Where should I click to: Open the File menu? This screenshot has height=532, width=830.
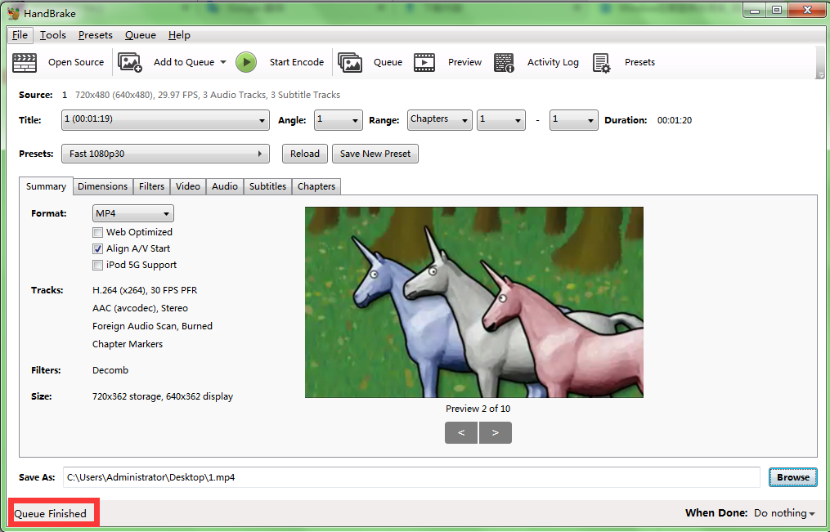click(20, 35)
